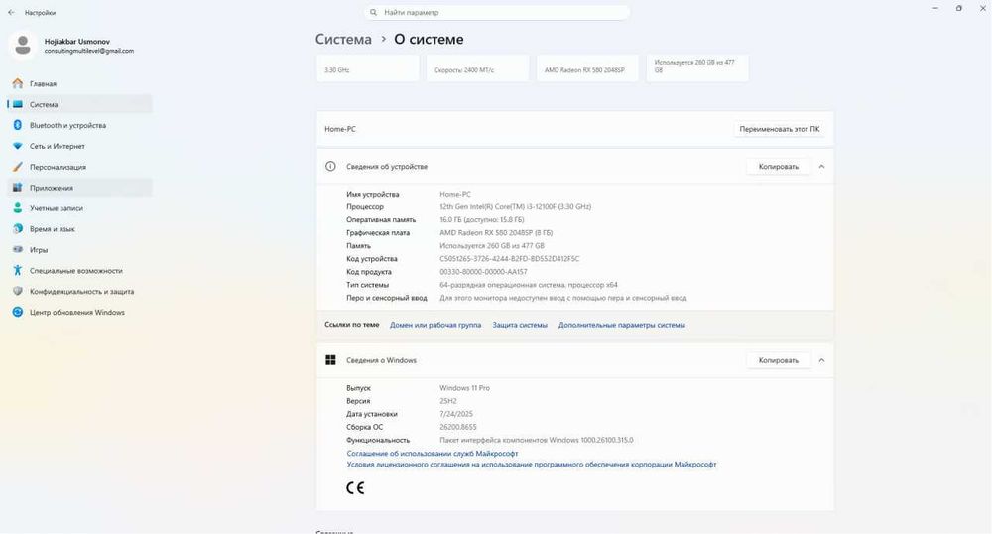Screen dimensions: 992x534
Task: Select Игры menu label
Action: [x=39, y=250]
